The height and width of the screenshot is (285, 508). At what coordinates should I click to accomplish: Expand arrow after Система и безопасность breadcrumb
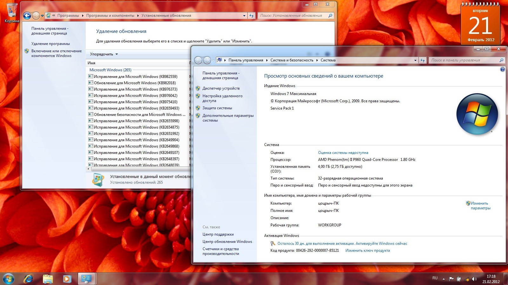pos(317,60)
